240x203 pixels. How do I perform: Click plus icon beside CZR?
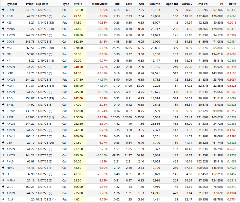3,142
